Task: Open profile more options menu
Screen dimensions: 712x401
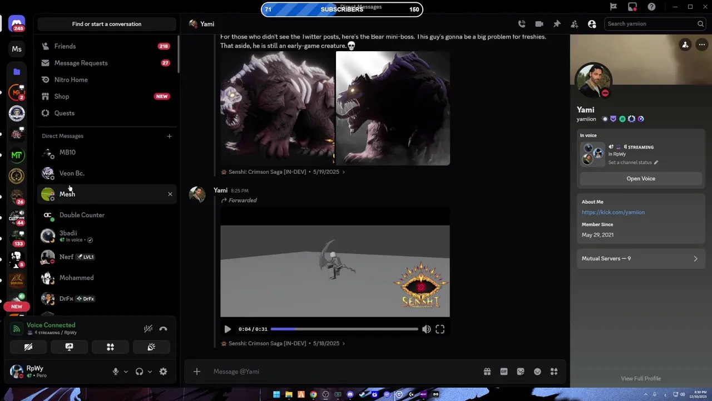Action: (x=702, y=45)
